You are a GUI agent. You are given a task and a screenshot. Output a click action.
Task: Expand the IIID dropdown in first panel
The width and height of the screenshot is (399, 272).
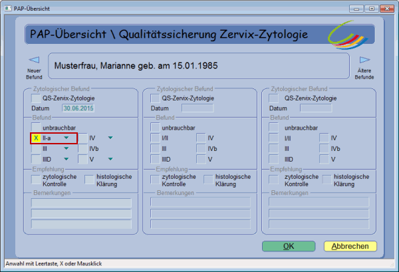pyautogui.click(x=66, y=159)
